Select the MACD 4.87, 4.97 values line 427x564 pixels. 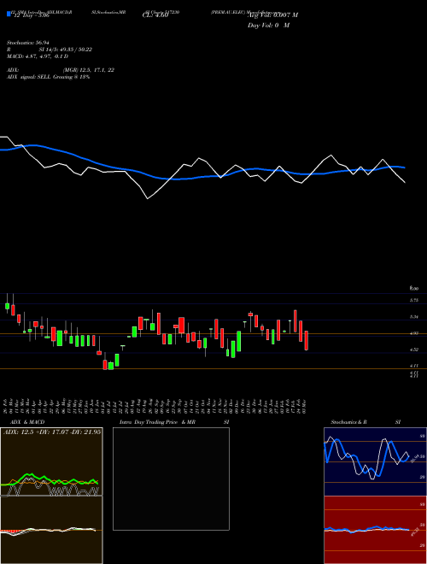click(x=38, y=56)
